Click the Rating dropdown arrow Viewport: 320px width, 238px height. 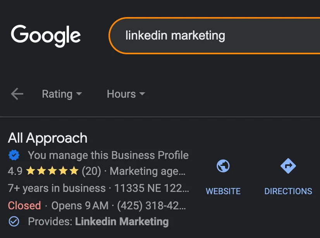79,94
